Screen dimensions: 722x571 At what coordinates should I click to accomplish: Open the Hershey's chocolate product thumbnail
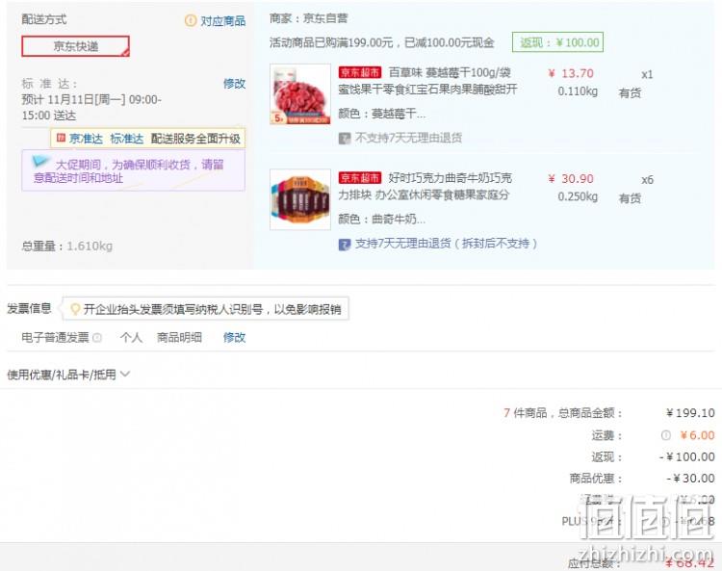click(300, 199)
